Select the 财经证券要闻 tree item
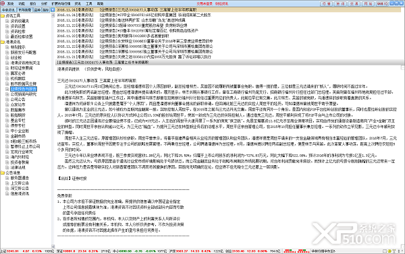405x254 pixels. (22, 68)
